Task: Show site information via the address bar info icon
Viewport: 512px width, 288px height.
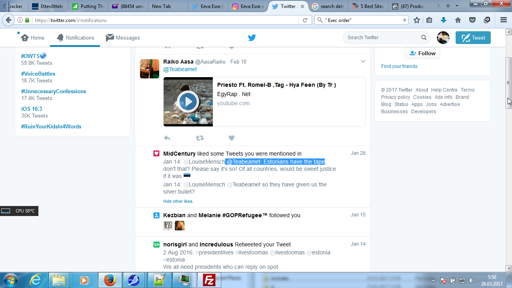Action: 20,20
